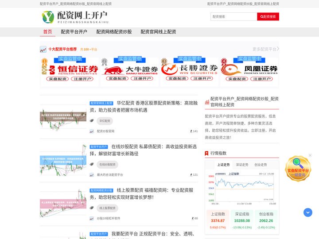The height and width of the screenshot is (239, 319).
Task: Open thumbnail of the 华亿配资 article
Action: [x=63, y=117]
